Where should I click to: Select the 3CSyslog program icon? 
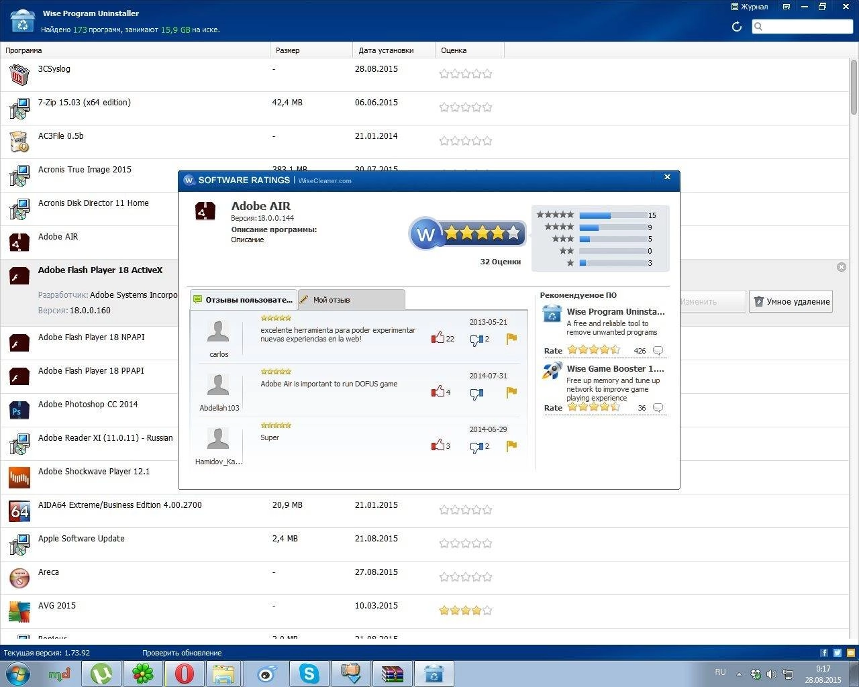(x=19, y=74)
